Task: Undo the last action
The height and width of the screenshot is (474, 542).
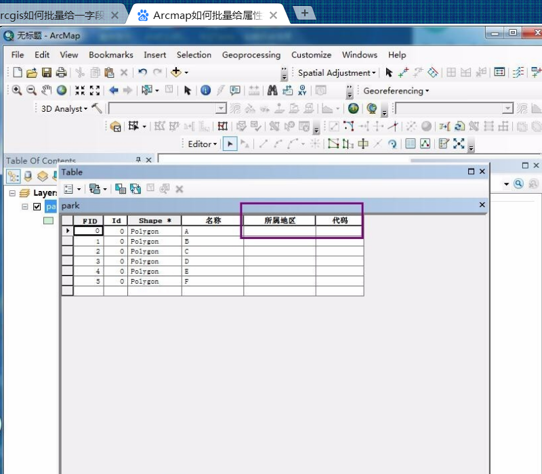Action: [142, 72]
